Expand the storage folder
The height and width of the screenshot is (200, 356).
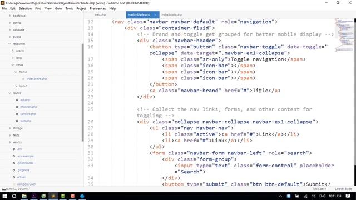click(x=10, y=128)
